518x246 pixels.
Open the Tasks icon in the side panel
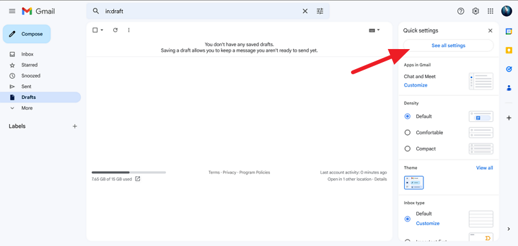point(509,69)
